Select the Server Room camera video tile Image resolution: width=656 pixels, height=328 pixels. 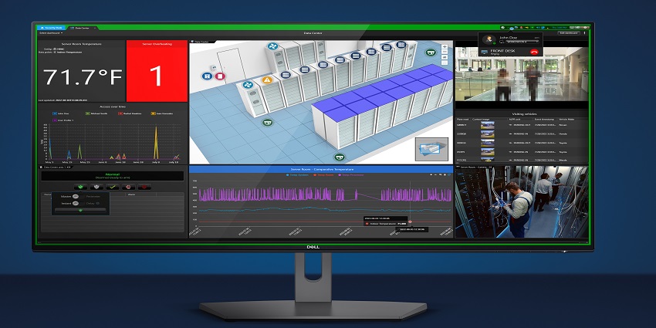521,203
